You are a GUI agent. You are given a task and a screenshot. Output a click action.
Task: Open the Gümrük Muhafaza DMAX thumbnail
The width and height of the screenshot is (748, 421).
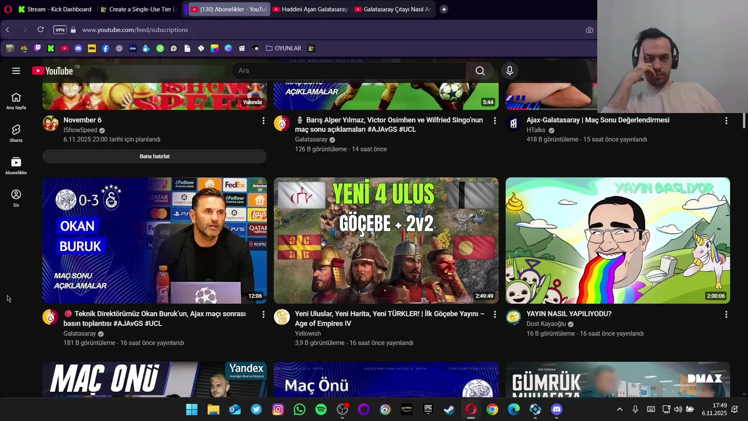[618, 379]
